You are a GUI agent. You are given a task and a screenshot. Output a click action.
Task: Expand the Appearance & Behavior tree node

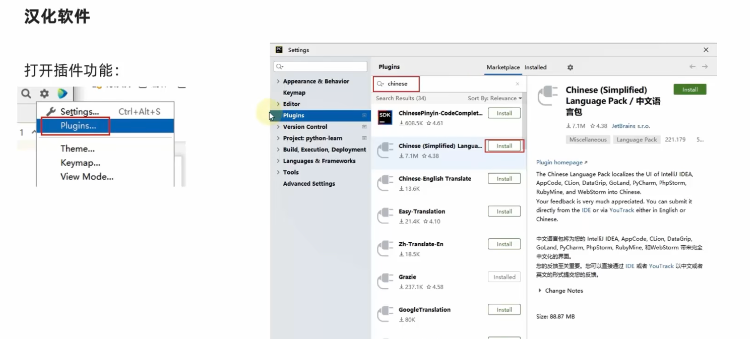278,81
